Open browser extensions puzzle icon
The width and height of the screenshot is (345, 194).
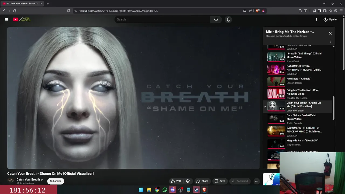point(300,11)
